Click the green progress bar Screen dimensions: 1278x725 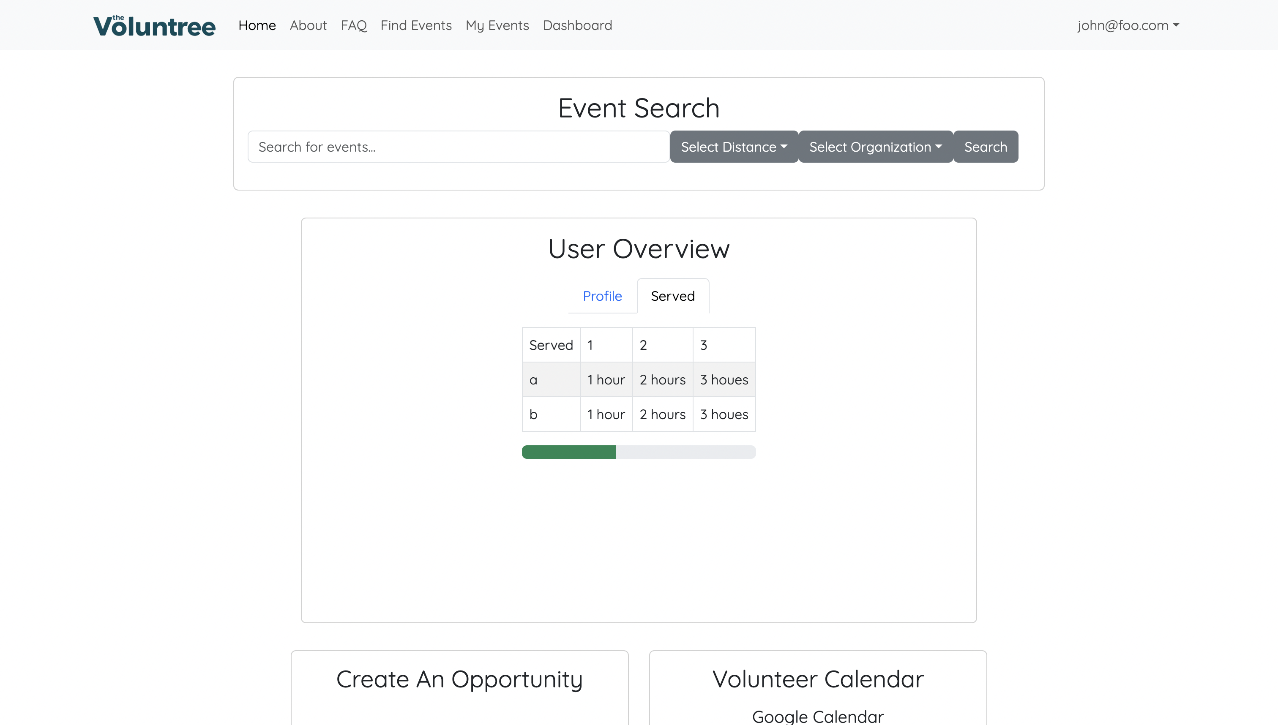[x=569, y=452]
